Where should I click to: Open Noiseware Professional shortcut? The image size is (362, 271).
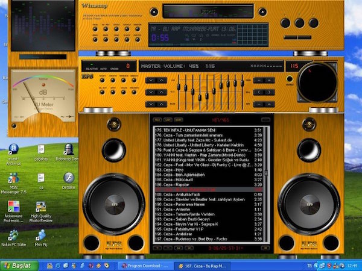14,211
